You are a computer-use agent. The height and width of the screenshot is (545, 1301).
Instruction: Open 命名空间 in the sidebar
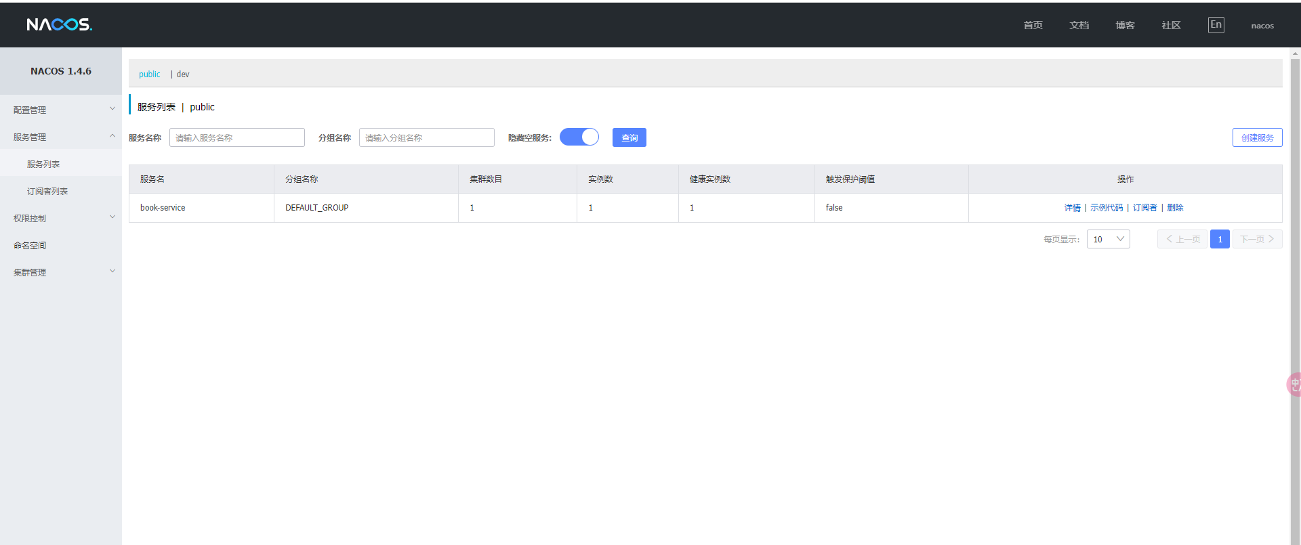(x=30, y=246)
